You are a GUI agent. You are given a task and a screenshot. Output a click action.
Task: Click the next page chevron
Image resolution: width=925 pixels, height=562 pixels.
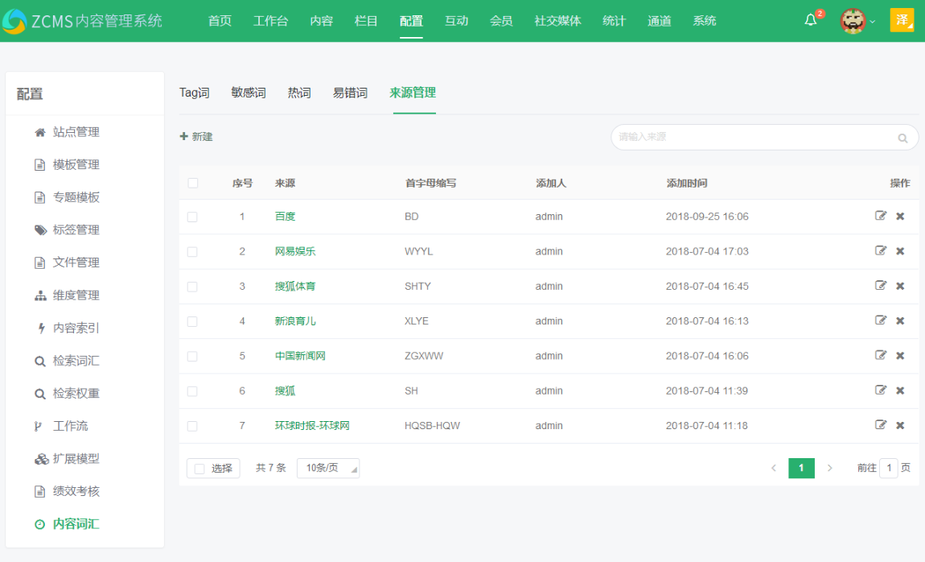click(829, 467)
